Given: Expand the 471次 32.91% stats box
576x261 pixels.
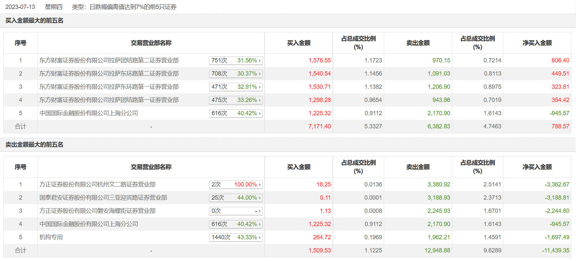Looking at the screenshot, I should [236, 87].
